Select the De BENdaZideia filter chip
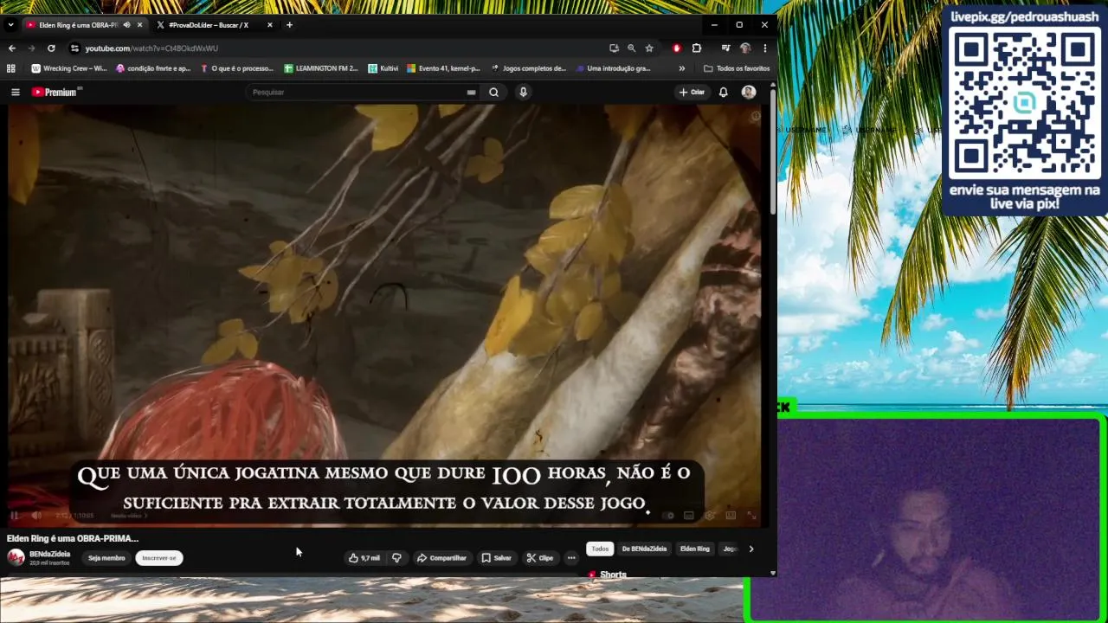 (x=644, y=549)
